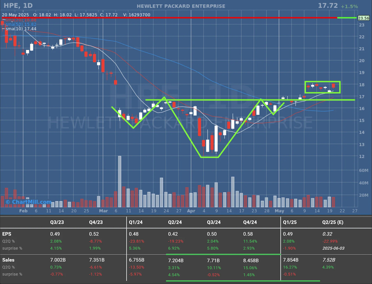Select the Q3/23 column header

click(x=57, y=222)
